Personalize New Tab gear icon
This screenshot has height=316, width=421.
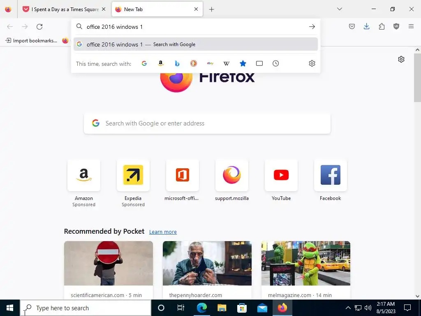pos(401,59)
